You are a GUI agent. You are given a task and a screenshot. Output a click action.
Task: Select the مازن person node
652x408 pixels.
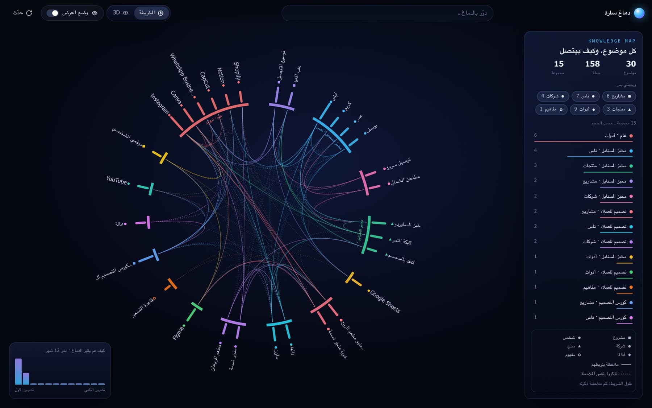[277, 353]
